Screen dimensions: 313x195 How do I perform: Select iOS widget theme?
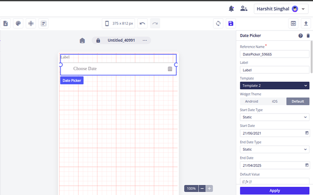pos(275,102)
